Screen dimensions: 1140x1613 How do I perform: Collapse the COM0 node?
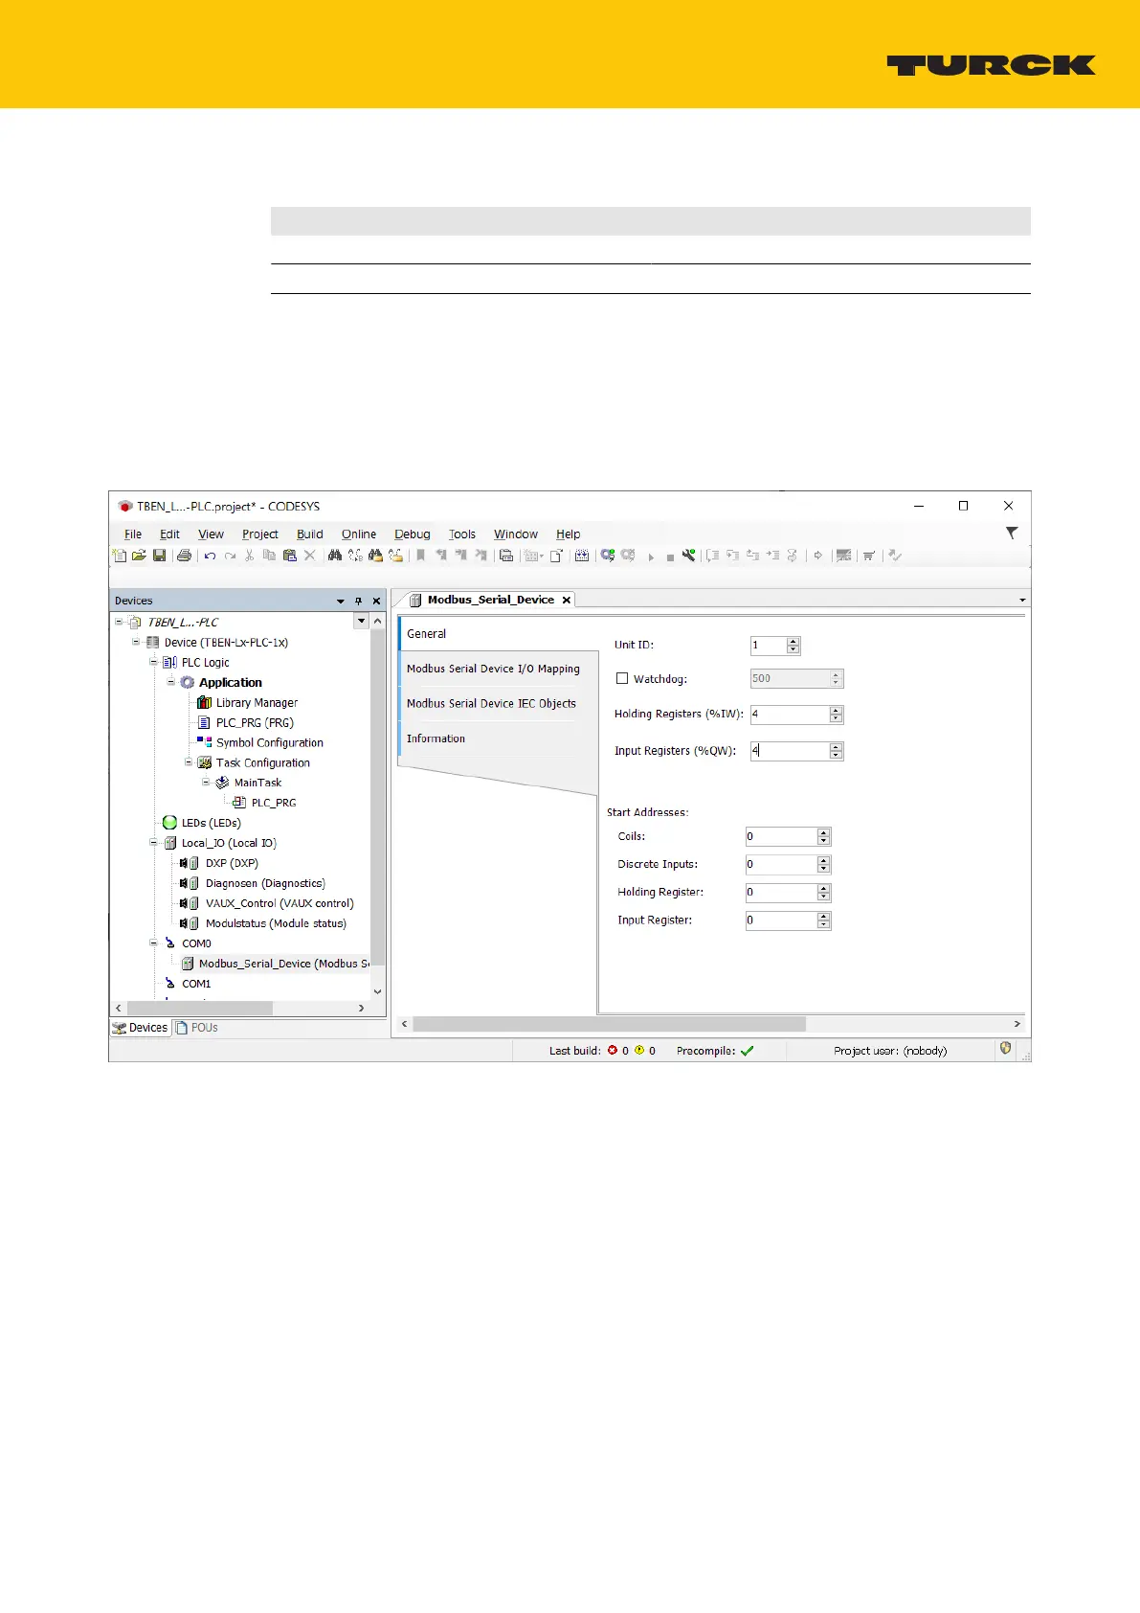point(153,943)
